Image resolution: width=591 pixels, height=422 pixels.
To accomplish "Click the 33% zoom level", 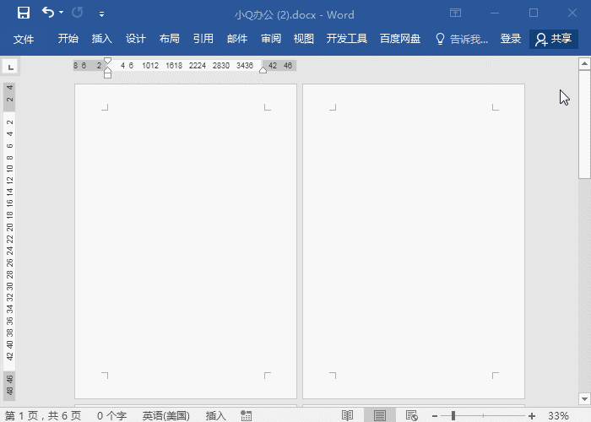I will pyautogui.click(x=558, y=415).
